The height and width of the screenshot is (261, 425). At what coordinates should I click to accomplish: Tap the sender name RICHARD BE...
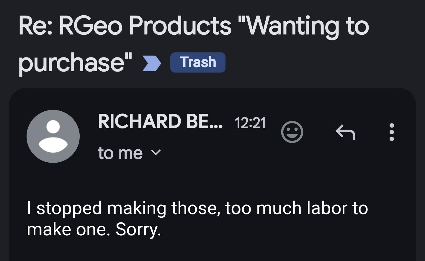tap(160, 121)
